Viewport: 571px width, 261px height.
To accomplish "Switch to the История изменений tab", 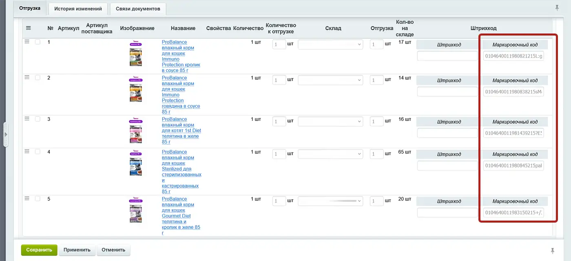I will point(78,9).
